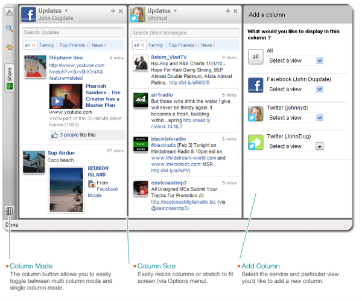Click Facebook icon in Add a column panel
The height and width of the screenshot is (301, 362).
(x=256, y=85)
